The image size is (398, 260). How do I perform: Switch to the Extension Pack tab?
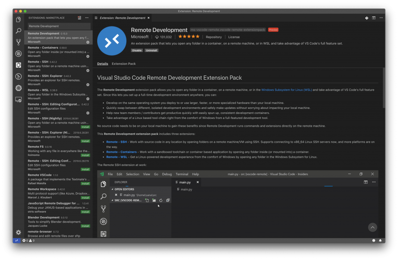[x=124, y=64]
